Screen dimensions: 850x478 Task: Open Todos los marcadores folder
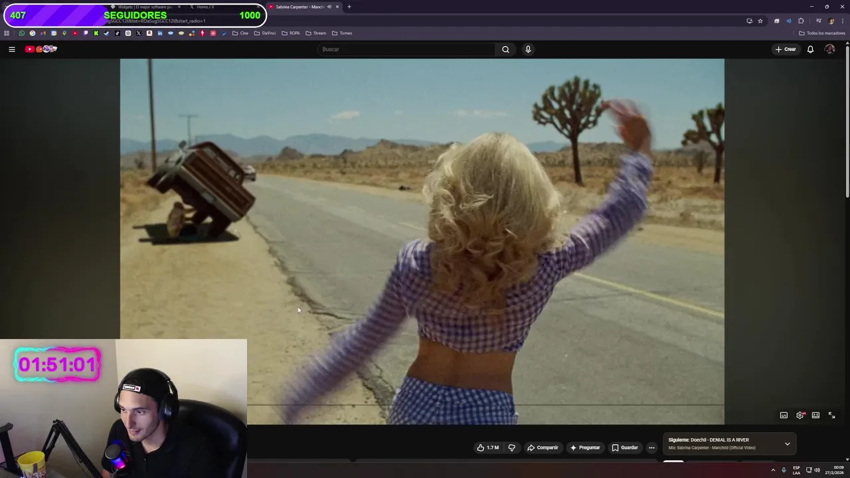(822, 33)
